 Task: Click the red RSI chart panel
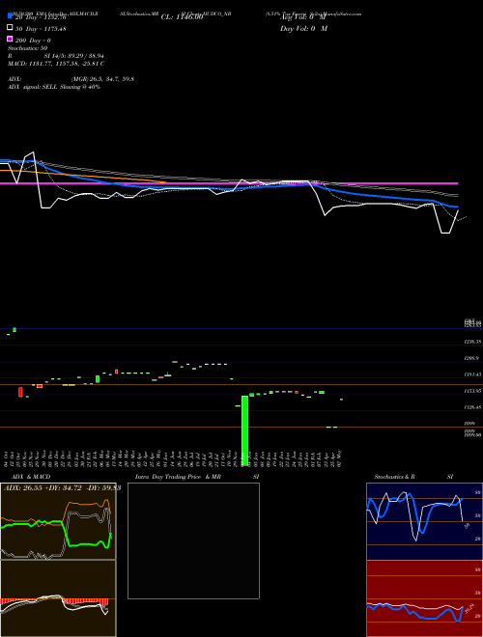pyautogui.click(x=424, y=598)
